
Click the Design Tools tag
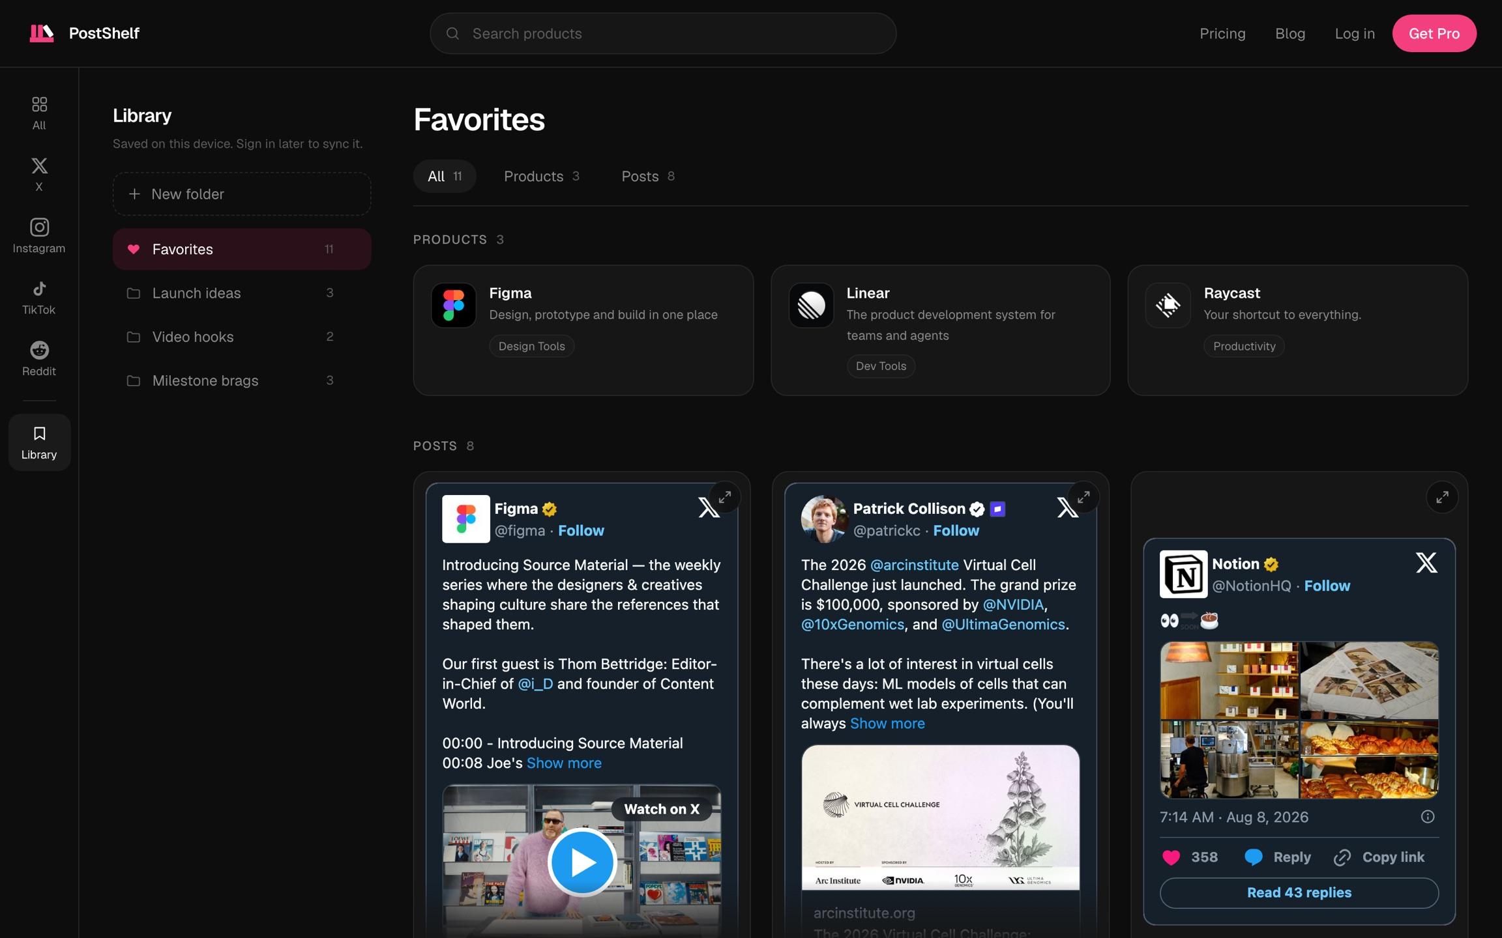click(531, 347)
